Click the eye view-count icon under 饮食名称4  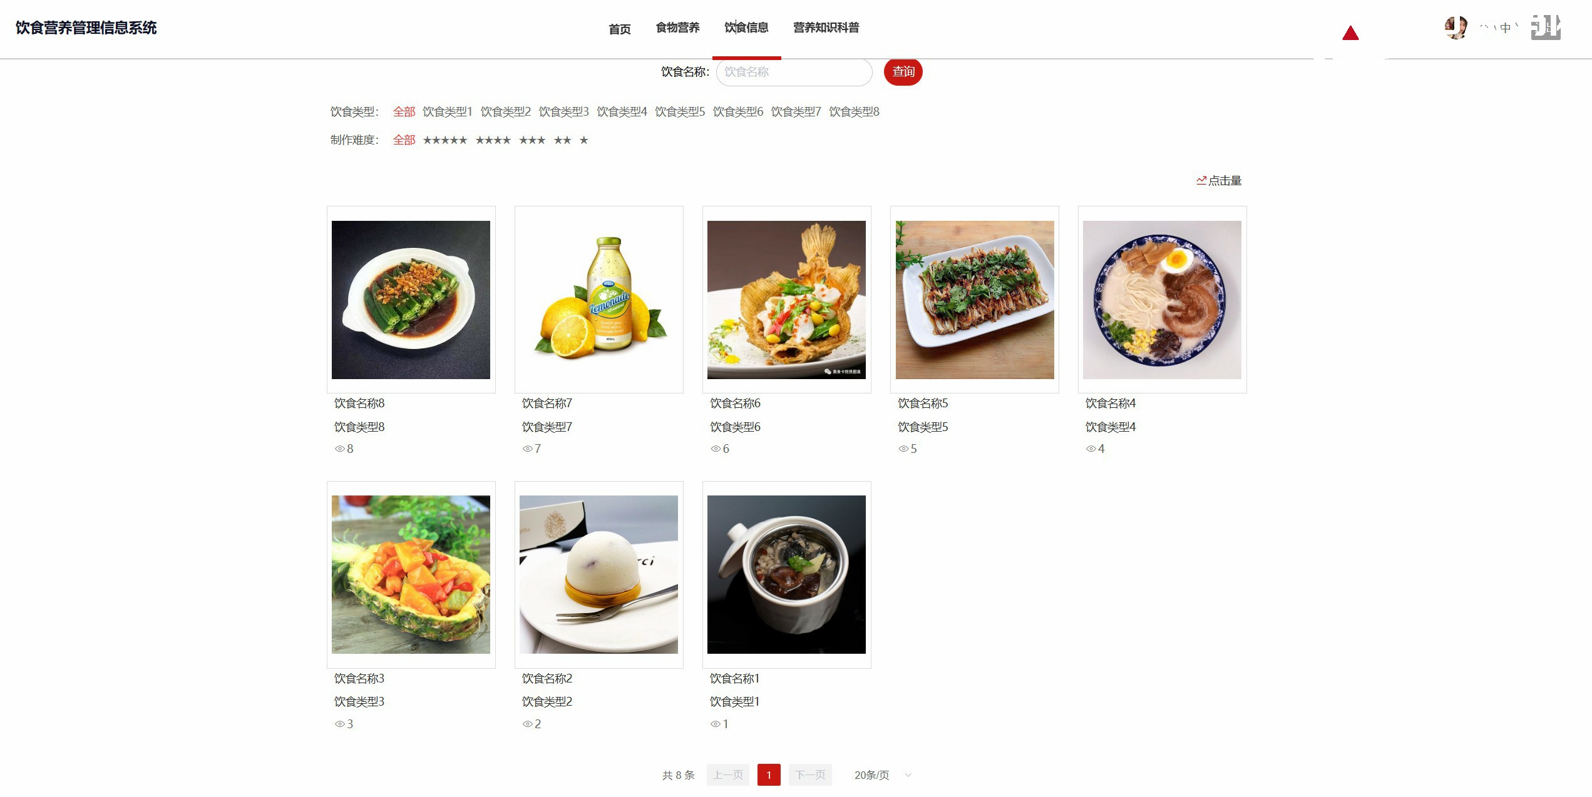pos(1091,449)
